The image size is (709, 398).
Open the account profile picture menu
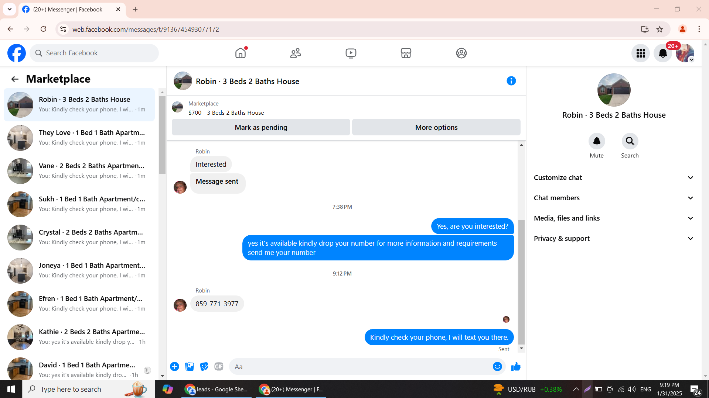click(x=685, y=53)
